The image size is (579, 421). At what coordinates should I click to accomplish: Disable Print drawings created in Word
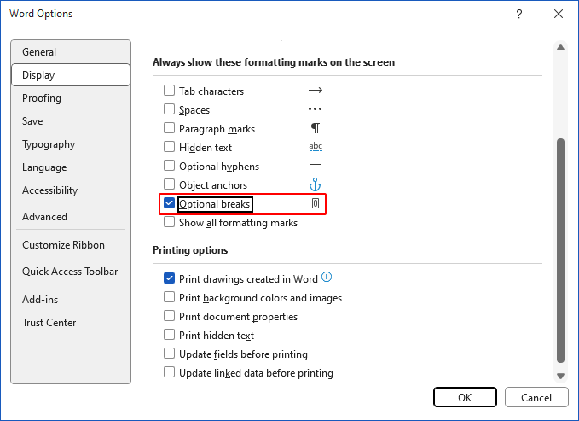pos(169,279)
